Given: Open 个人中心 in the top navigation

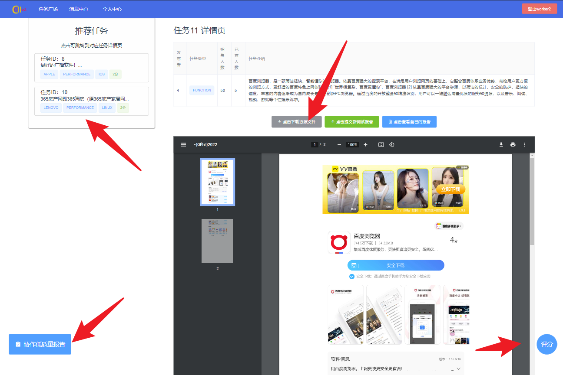Looking at the screenshot, I should [112, 9].
